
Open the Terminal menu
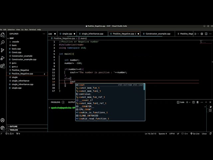[x=33, y=30]
